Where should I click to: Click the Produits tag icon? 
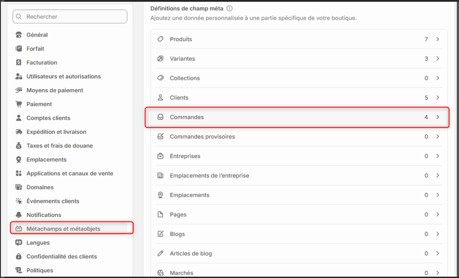(x=160, y=39)
